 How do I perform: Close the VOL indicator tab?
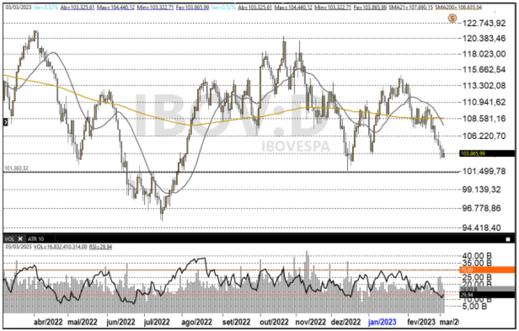pyautogui.click(x=20, y=239)
